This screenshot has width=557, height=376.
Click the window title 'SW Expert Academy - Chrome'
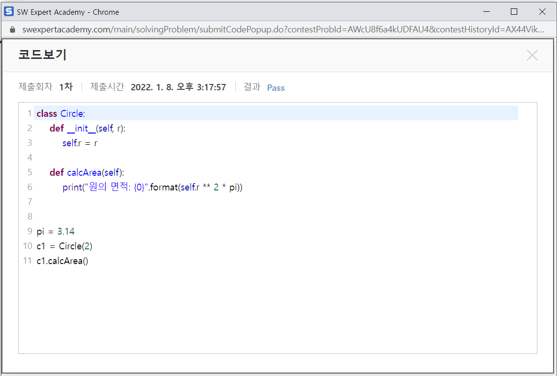coord(68,12)
